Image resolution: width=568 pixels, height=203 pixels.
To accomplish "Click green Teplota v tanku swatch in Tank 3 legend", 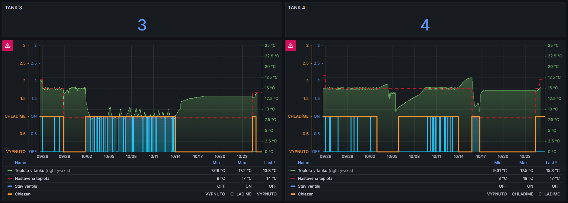I will point(10,171).
